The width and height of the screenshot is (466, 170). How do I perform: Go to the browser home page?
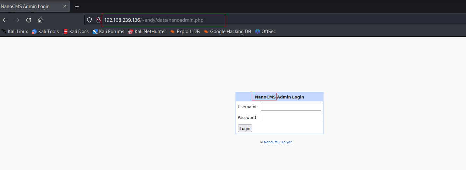(x=40, y=20)
